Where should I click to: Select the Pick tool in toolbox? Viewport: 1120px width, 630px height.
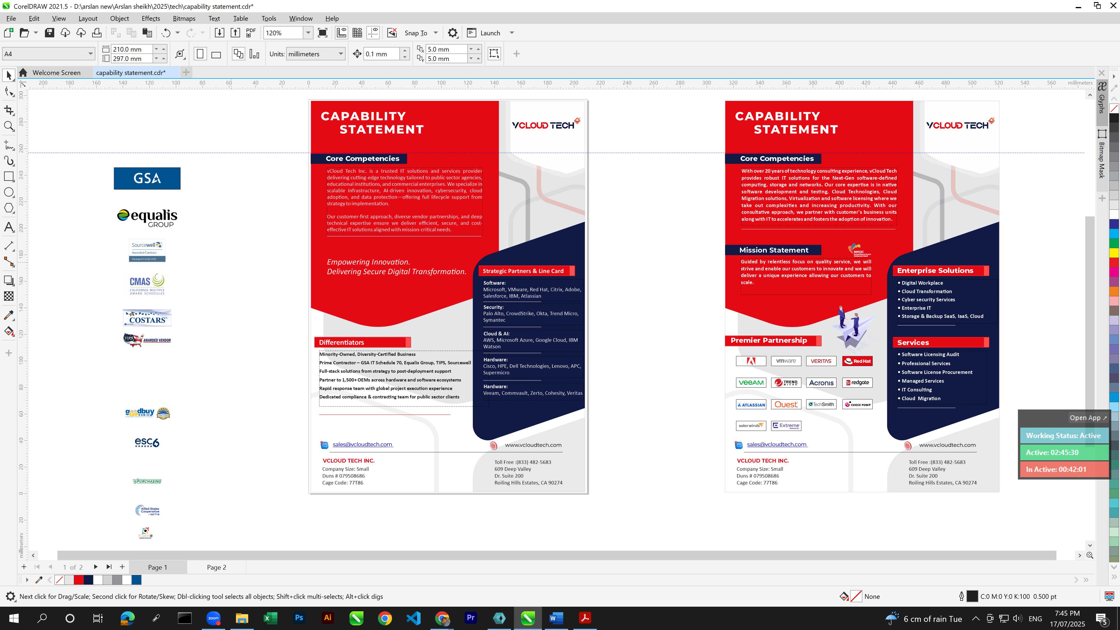pyautogui.click(x=9, y=75)
